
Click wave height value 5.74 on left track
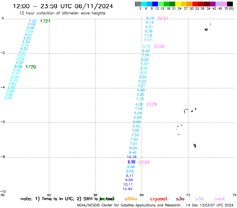coord(25,45)
